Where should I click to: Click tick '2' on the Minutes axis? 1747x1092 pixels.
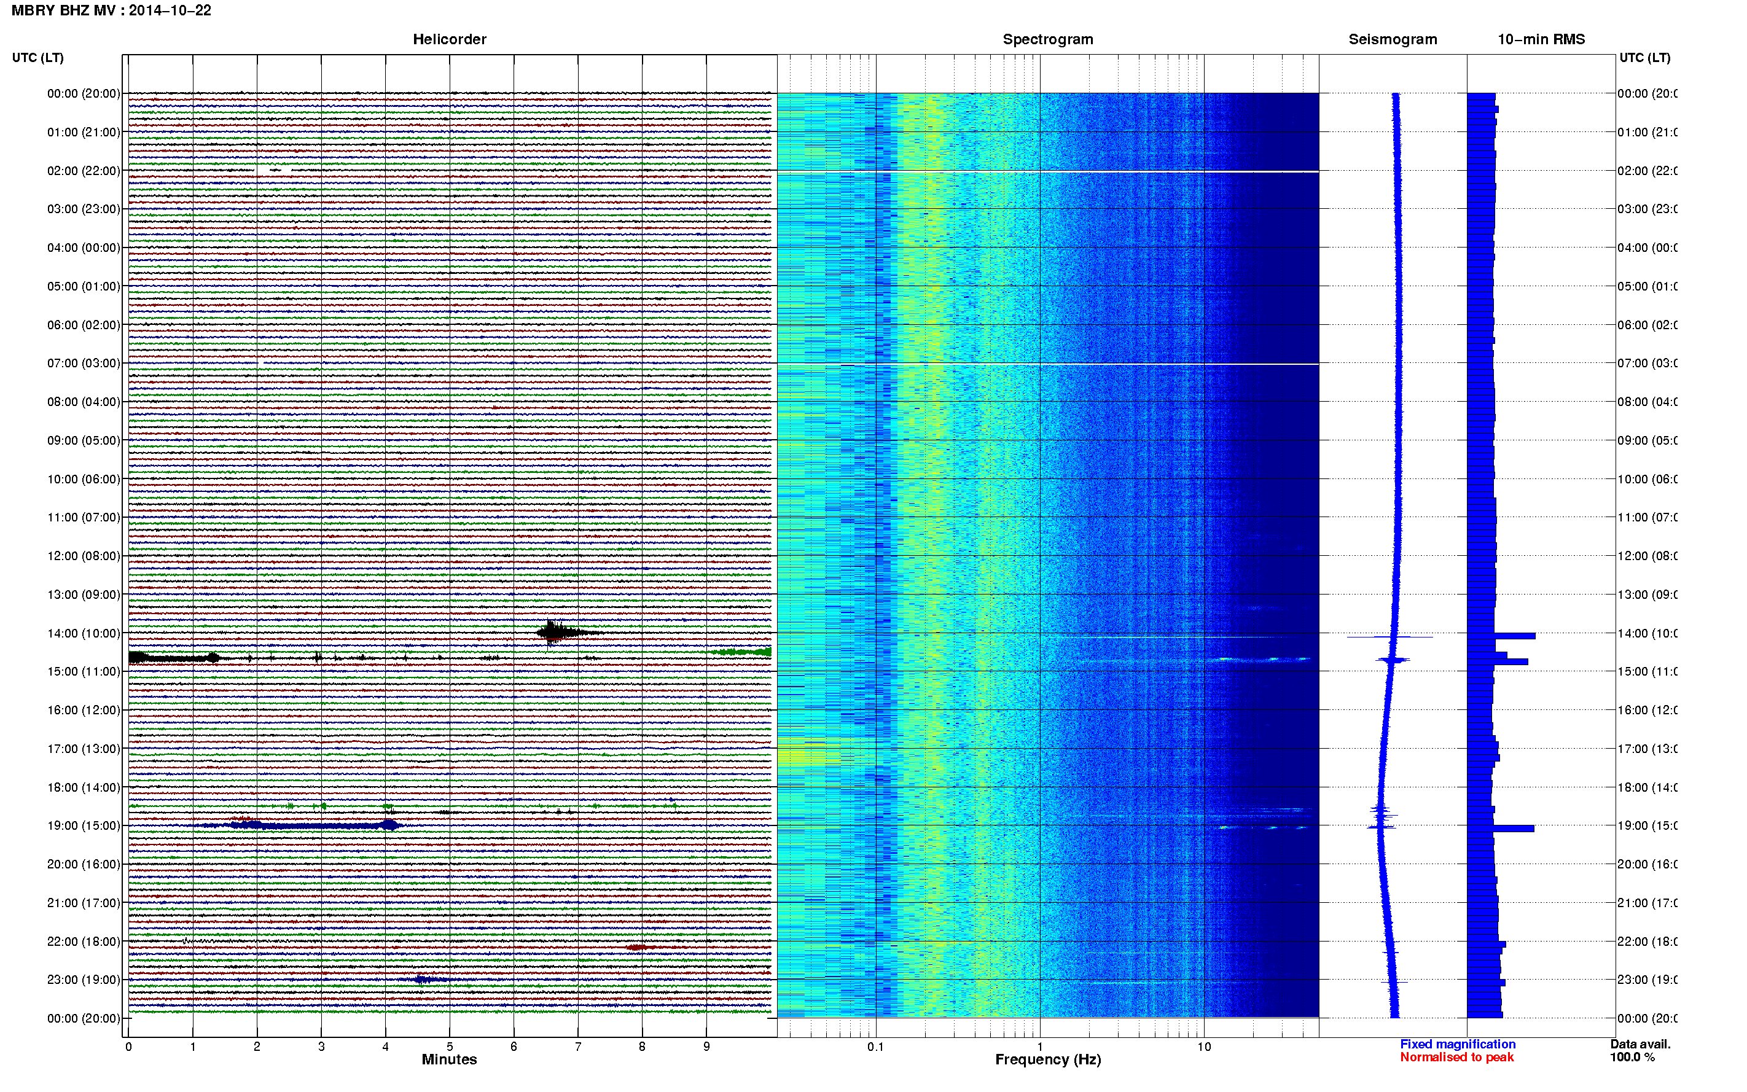click(257, 1047)
